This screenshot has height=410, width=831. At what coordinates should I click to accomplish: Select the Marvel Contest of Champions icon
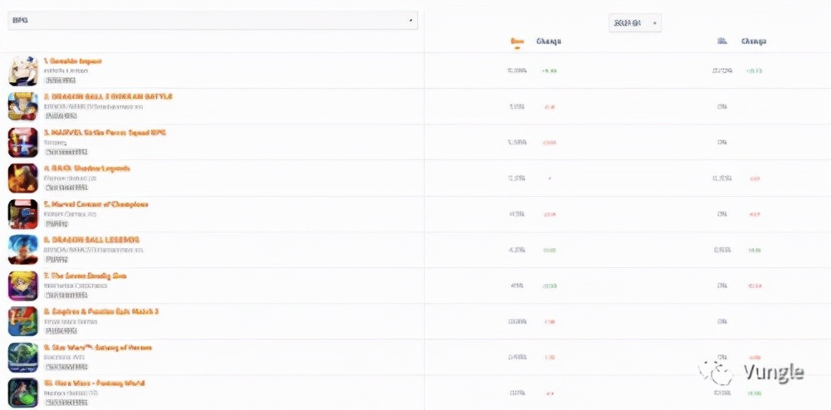point(23,214)
